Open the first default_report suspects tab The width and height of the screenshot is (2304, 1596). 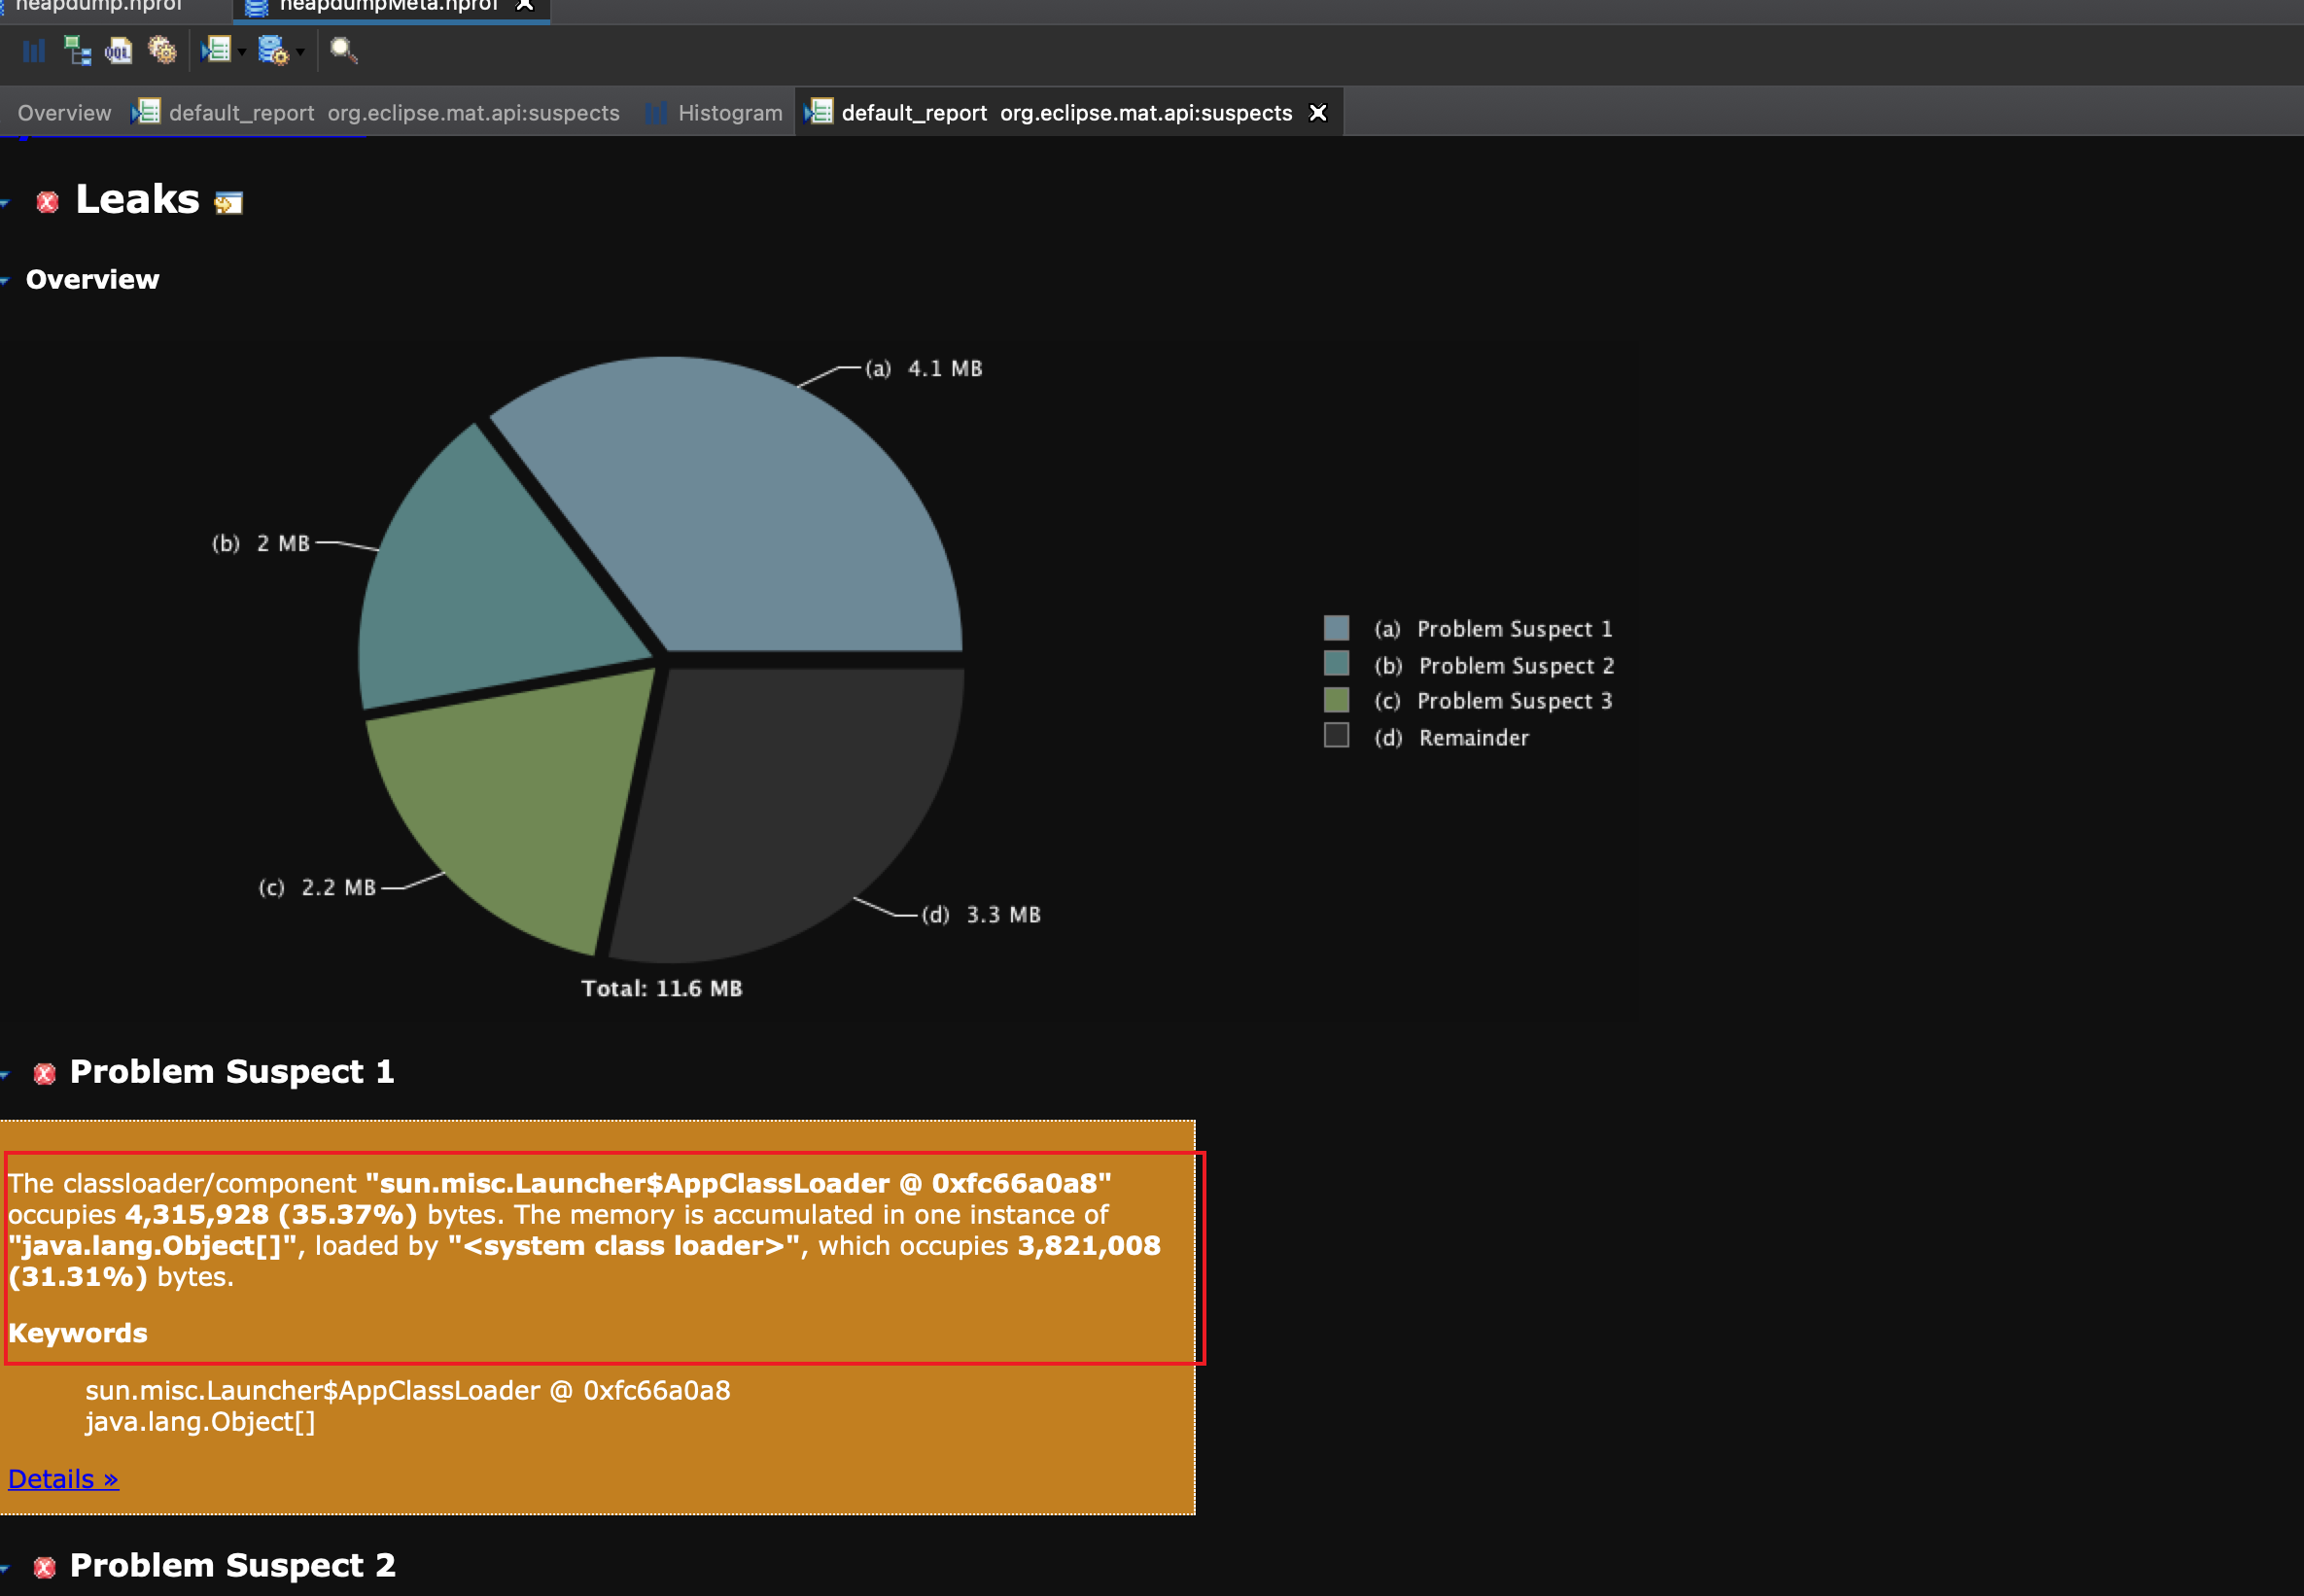click(376, 113)
